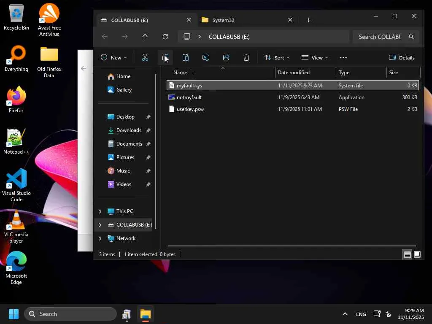Switch to details list view layout
The height and width of the screenshot is (324, 432).
[407, 254]
